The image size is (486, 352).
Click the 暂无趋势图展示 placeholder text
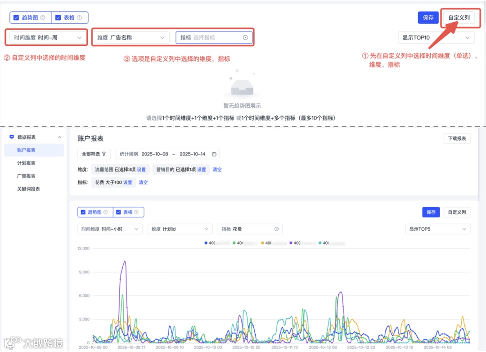coord(242,106)
